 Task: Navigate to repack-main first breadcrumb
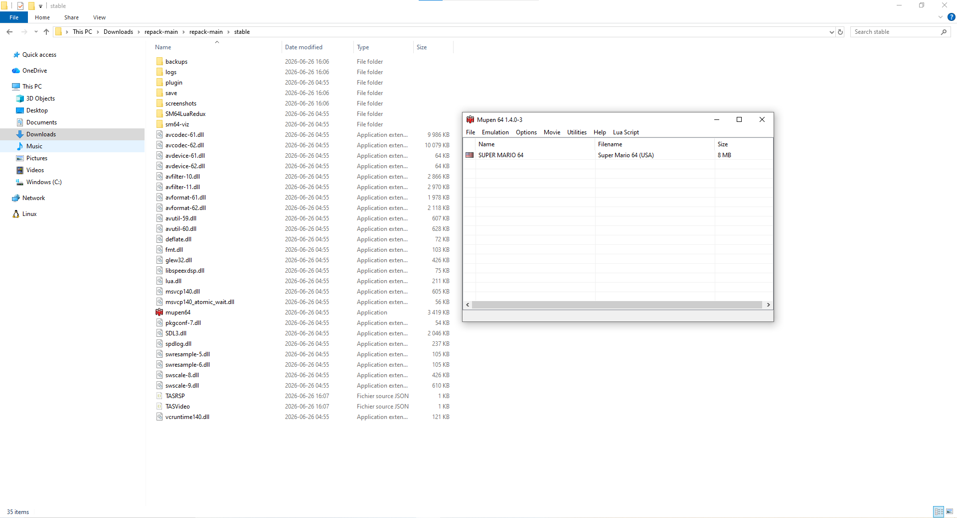tap(161, 32)
